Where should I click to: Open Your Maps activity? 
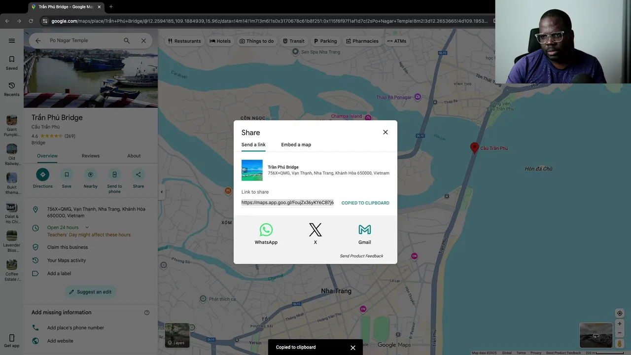click(x=67, y=260)
